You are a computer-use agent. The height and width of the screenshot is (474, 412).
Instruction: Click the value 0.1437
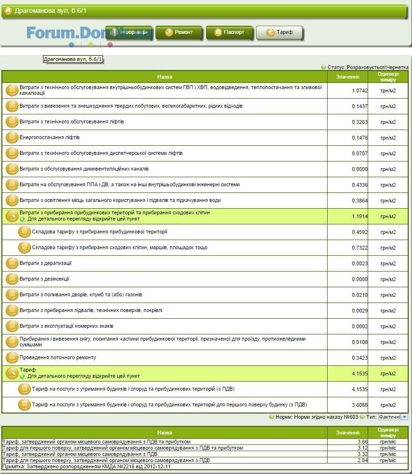point(360,106)
